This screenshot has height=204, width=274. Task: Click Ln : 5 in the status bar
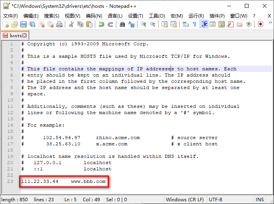coord(70,199)
